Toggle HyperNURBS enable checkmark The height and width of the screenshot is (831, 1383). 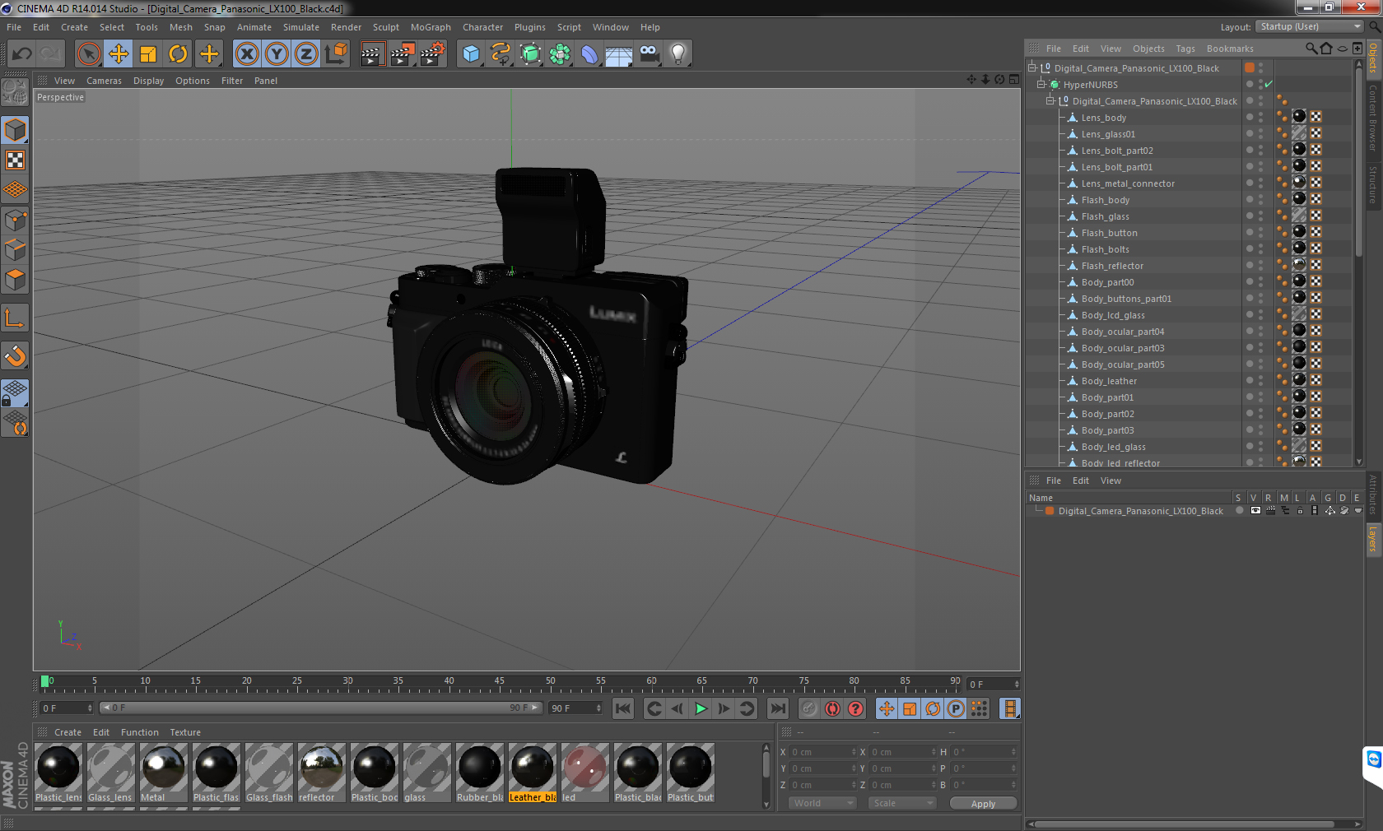click(x=1269, y=85)
